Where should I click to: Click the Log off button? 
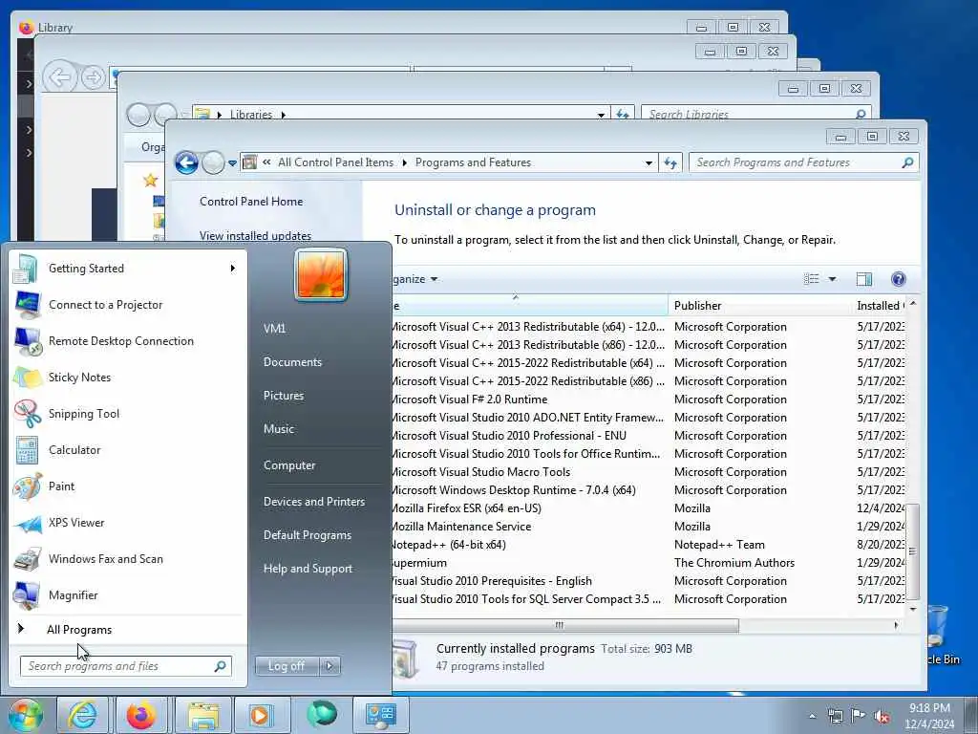287,666
